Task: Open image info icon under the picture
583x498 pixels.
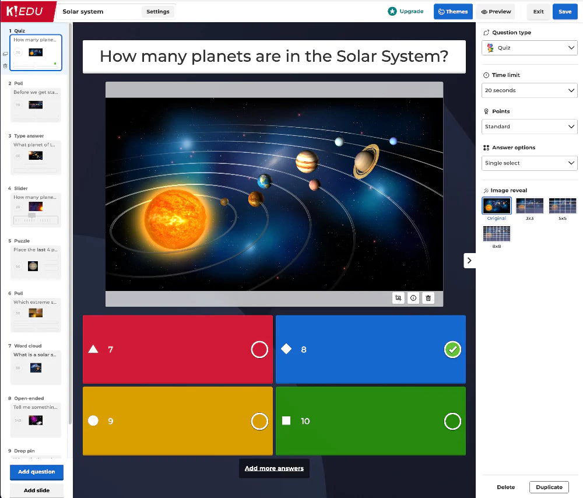Action: [413, 298]
